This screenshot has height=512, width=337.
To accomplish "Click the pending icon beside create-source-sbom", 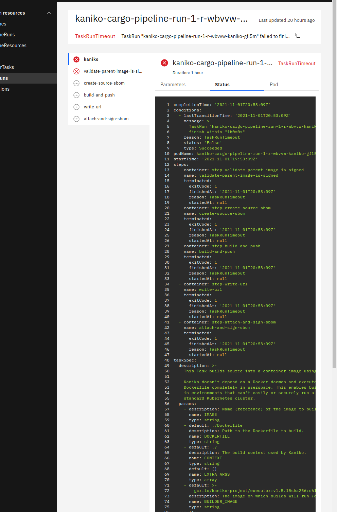I will pyautogui.click(x=76, y=83).
